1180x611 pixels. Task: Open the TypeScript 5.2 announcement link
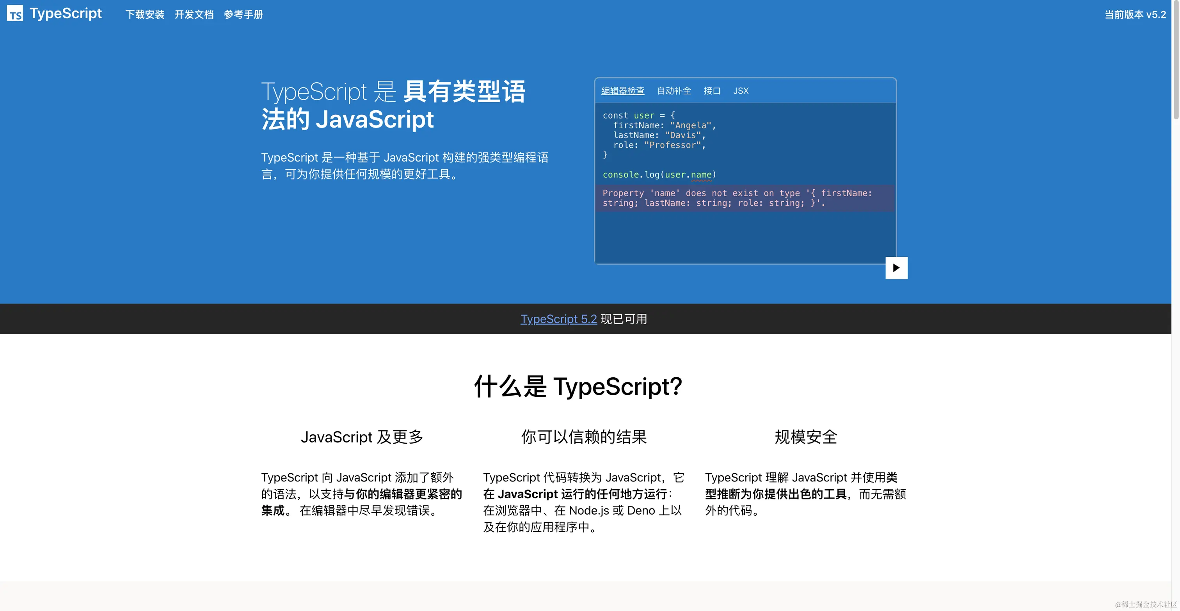tap(558, 319)
